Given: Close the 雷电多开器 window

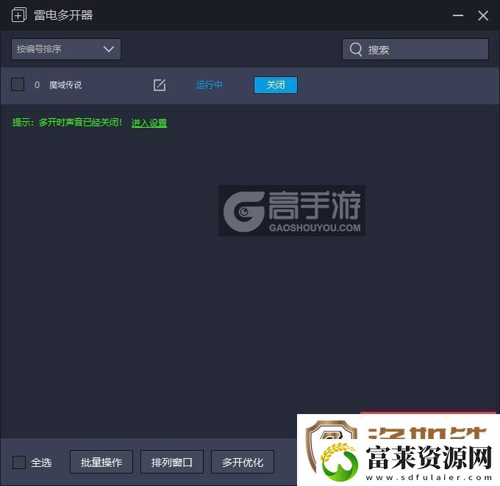Looking at the screenshot, I should (483, 15).
